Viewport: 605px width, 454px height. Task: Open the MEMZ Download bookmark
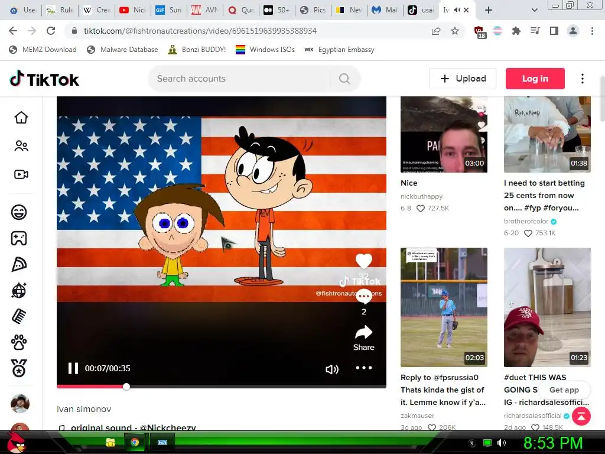[43, 50]
